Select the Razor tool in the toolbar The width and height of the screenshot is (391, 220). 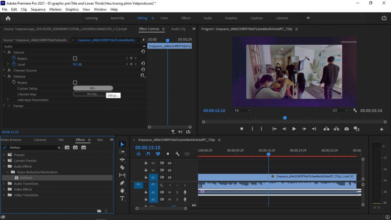(122, 167)
